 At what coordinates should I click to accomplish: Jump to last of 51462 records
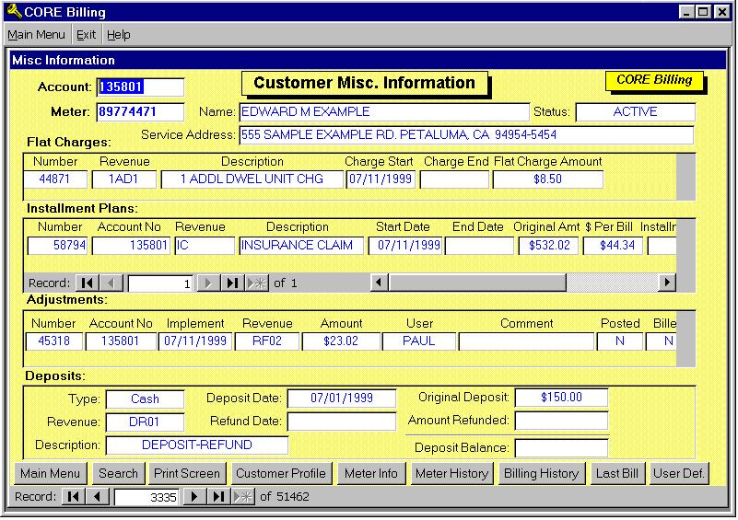click(x=219, y=496)
